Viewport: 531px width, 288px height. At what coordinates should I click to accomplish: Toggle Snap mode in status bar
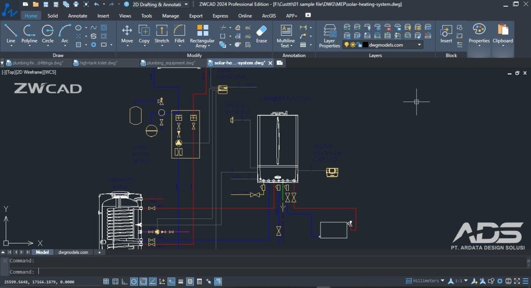point(106,282)
